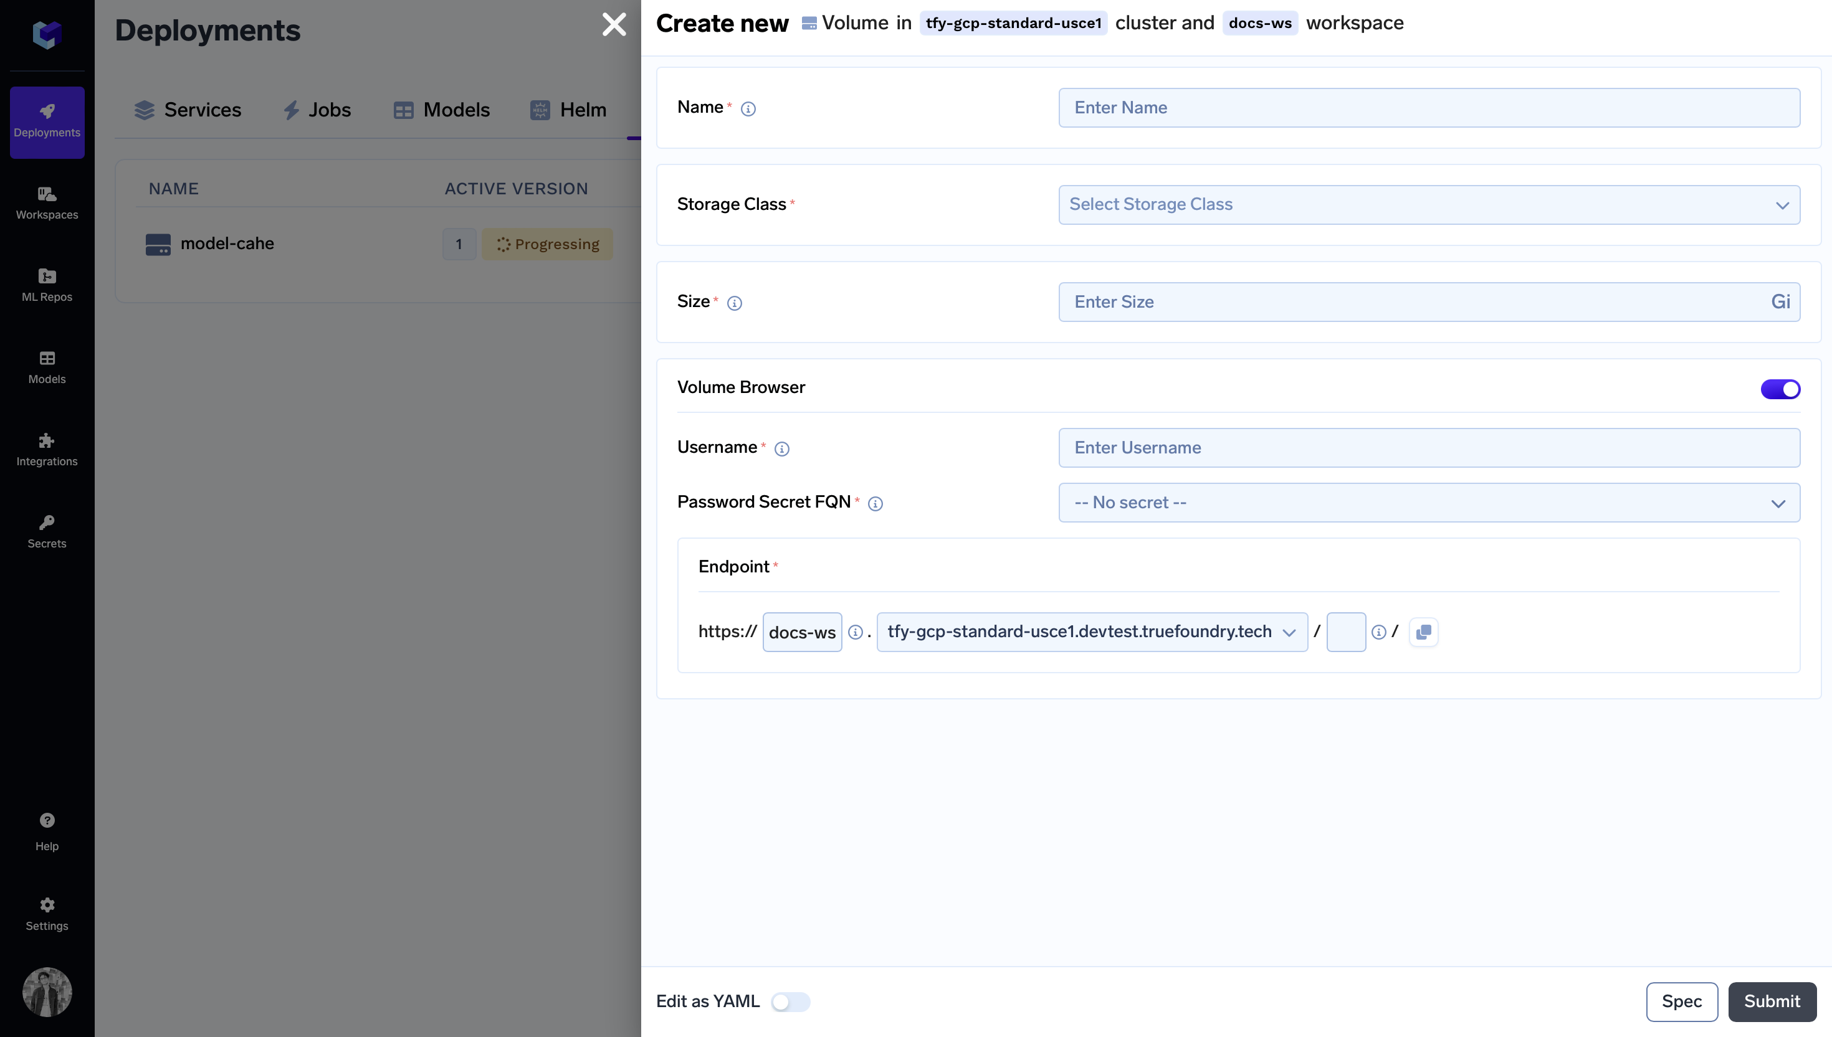
Task: Close the Create new Volume panel
Action: tap(614, 24)
